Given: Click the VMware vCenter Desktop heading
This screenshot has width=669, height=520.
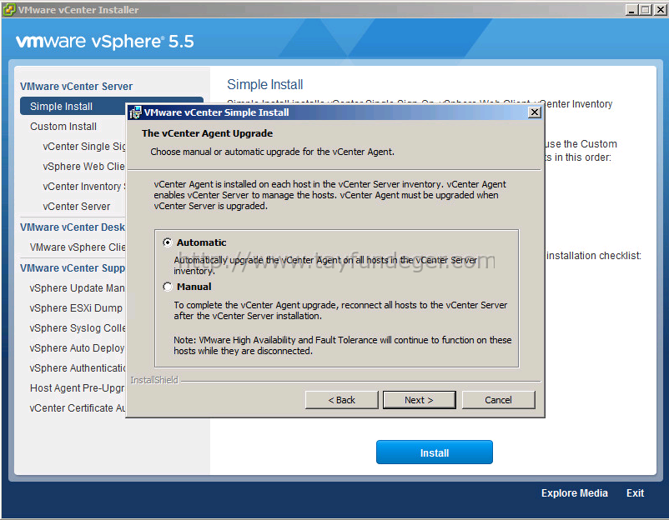Looking at the screenshot, I should (73, 227).
